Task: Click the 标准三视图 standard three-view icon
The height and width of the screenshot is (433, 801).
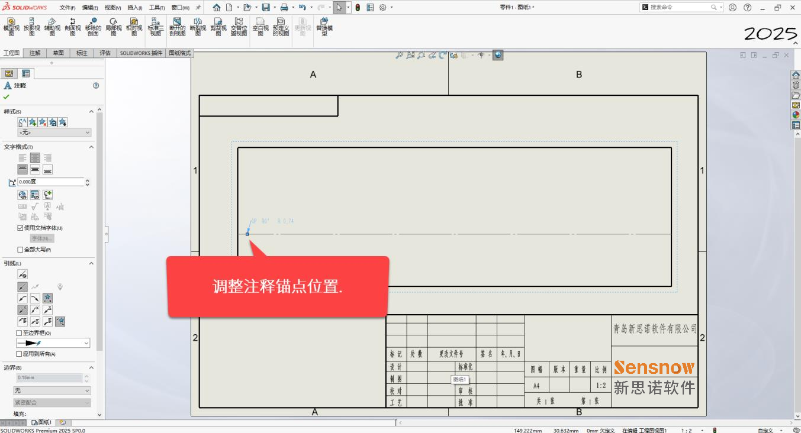Action: pos(155,27)
